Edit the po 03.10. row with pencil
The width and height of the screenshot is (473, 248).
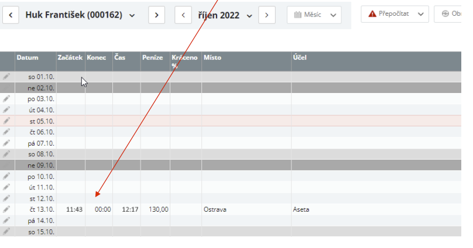(x=6, y=98)
